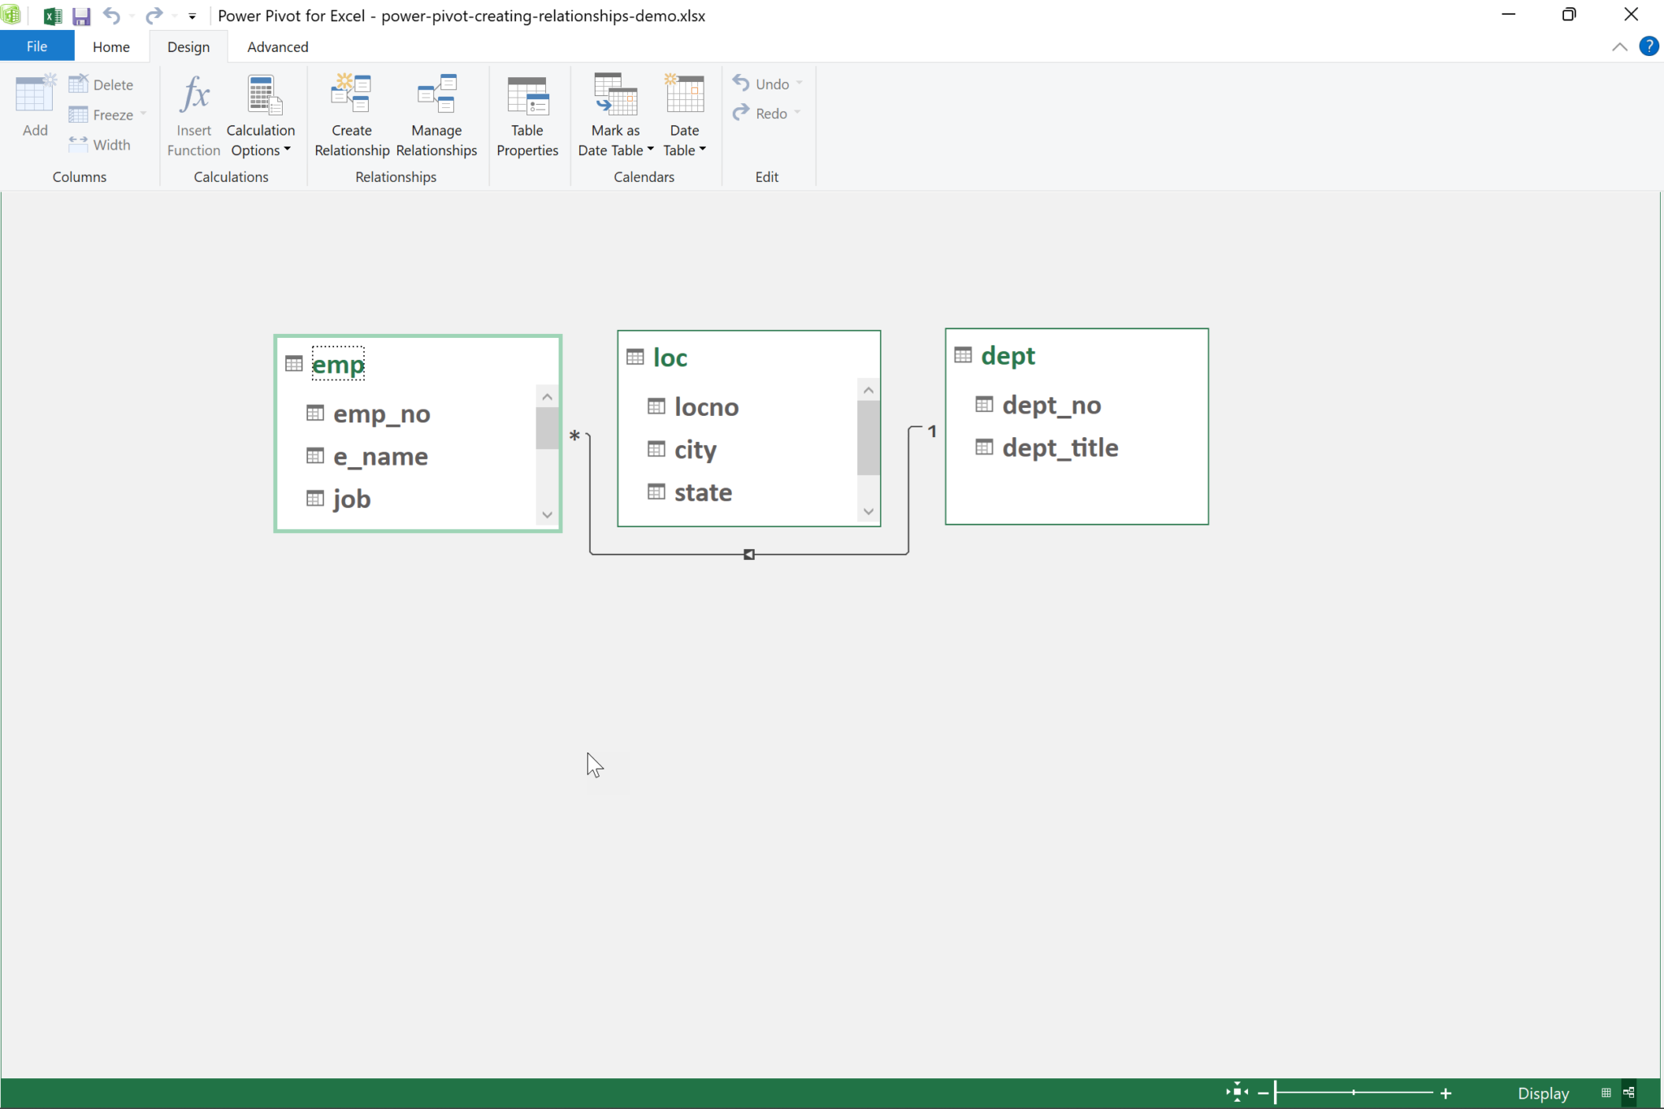Save the workbook with the floppy icon
Screen dimensions: 1664x1109
click(x=81, y=15)
